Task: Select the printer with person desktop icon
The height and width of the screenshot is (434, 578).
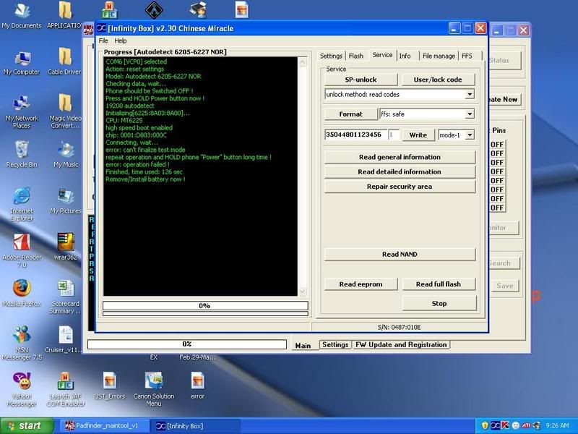Action: tap(198, 9)
